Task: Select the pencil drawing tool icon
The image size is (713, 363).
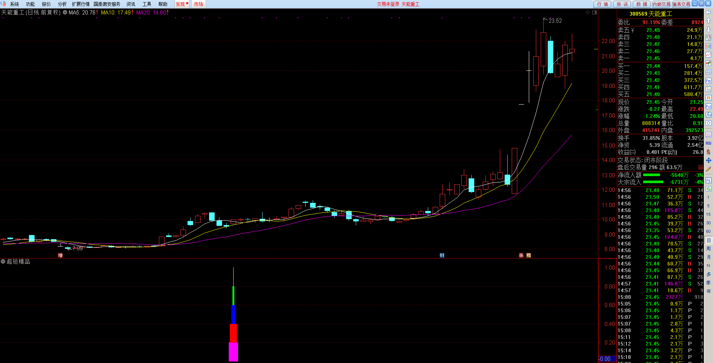Action: click(709, 169)
